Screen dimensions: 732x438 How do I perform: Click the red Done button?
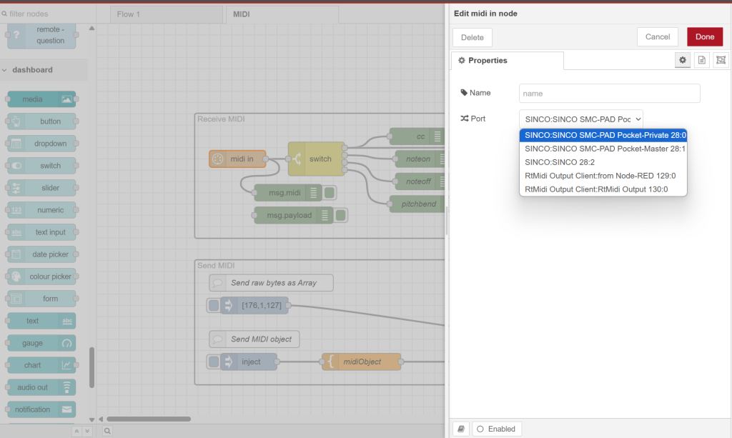point(705,37)
